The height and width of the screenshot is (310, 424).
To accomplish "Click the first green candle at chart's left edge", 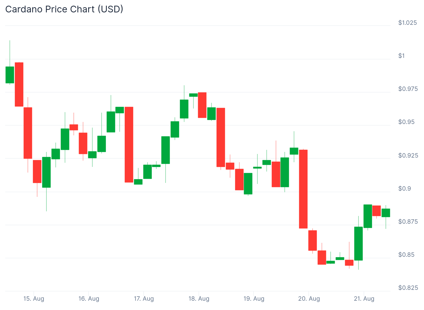I will tap(10, 75).
